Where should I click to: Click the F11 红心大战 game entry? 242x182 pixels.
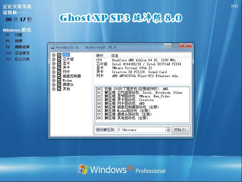point(18,59)
